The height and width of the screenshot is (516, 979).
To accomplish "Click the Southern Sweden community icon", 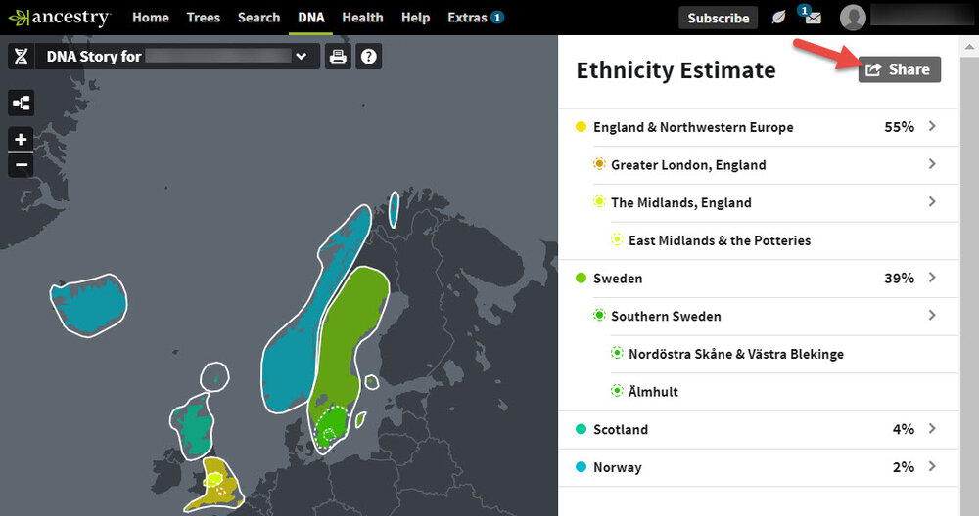I will [599, 316].
